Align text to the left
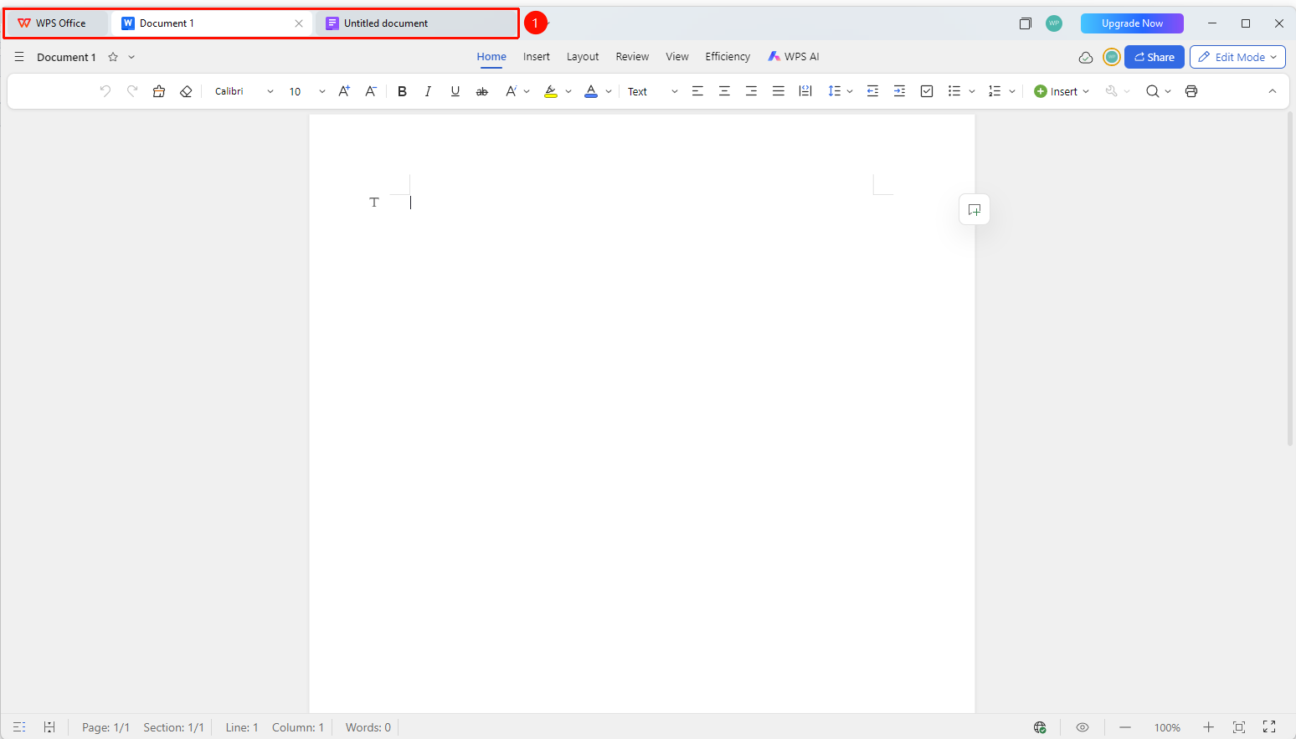Image resolution: width=1296 pixels, height=739 pixels. click(x=697, y=91)
